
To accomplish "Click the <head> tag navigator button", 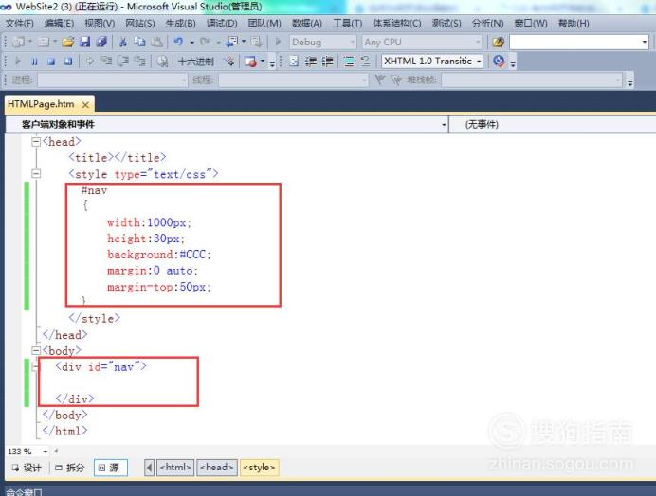I will [217, 468].
